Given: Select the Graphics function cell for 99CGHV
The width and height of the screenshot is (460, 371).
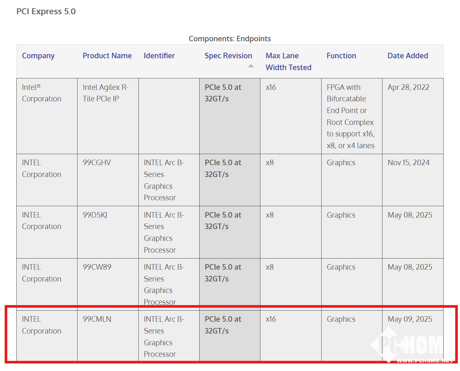Looking at the screenshot, I should [352, 180].
